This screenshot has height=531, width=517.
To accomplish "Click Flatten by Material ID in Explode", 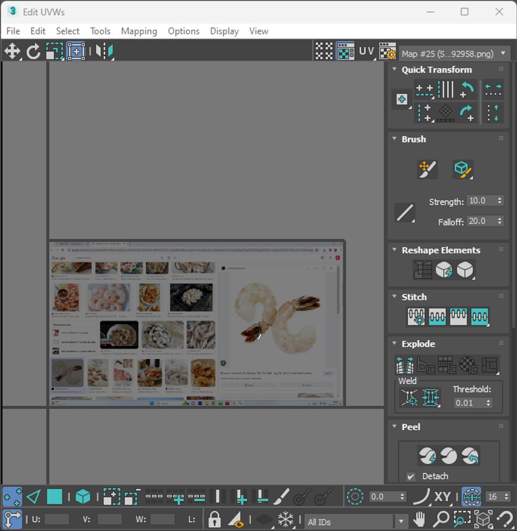I will click(468, 365).
